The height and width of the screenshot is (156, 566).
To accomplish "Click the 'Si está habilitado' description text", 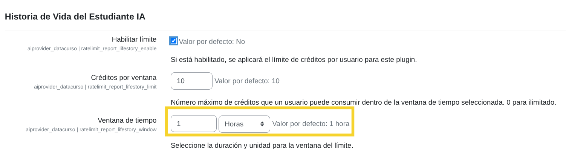I will tap(294, 60).
